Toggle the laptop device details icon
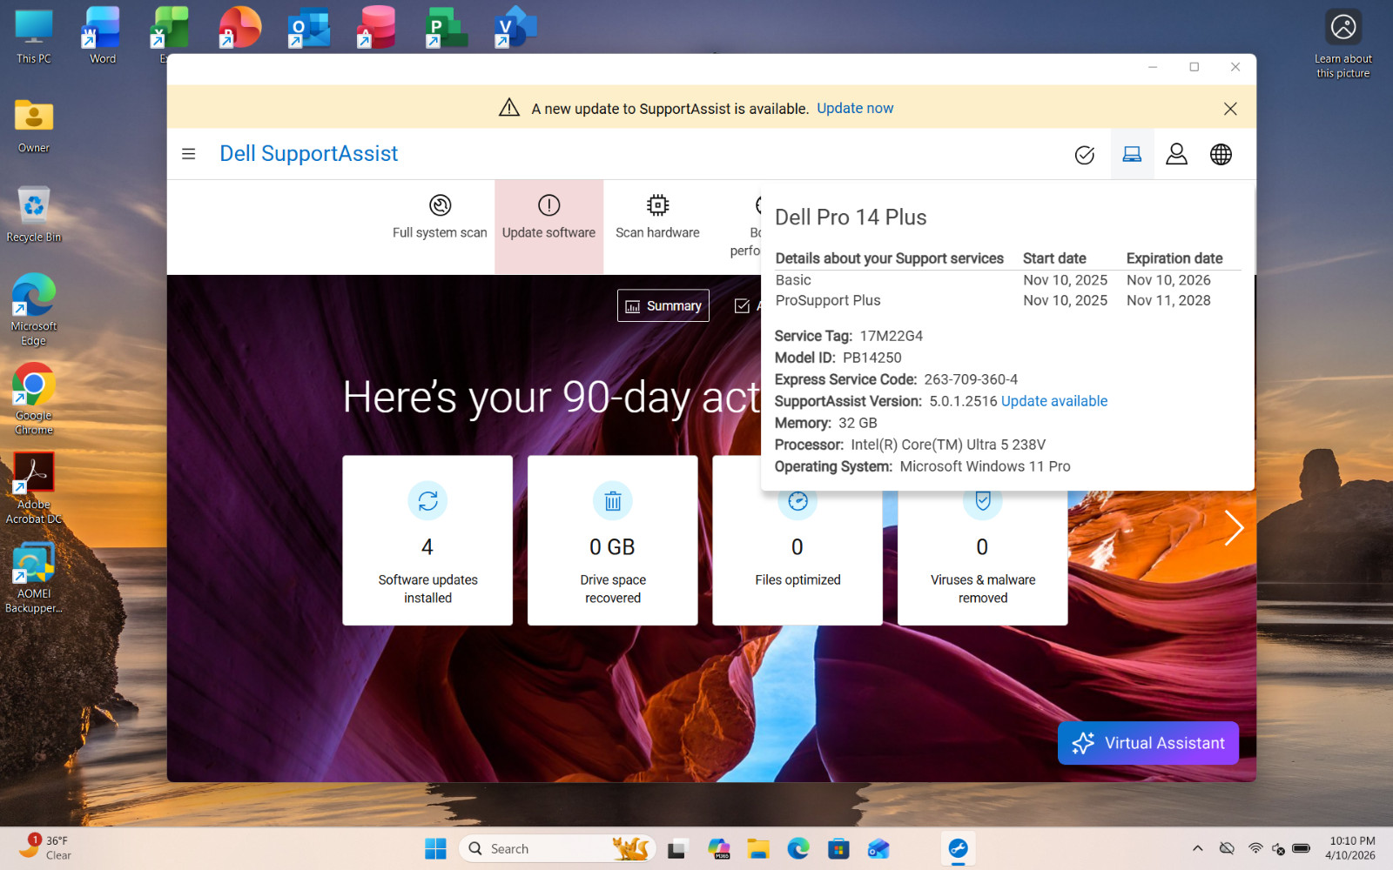The width and height of the screenshot is (1393, 870). tap(1132, 154)
